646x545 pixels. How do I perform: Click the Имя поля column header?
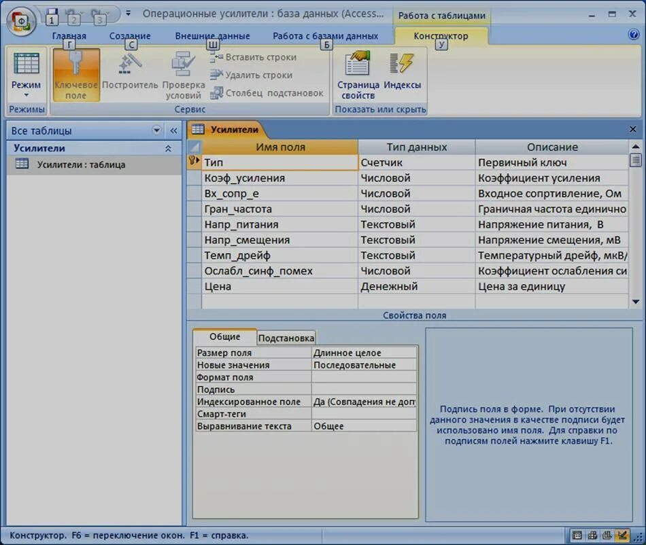click(x=279, y=147)
